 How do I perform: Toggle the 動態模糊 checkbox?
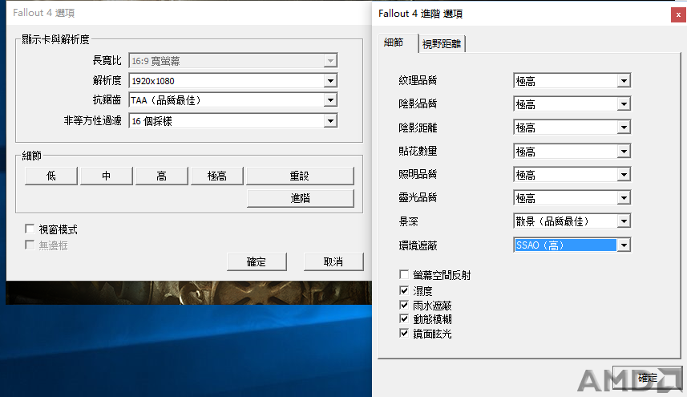(x=404, y=319)
